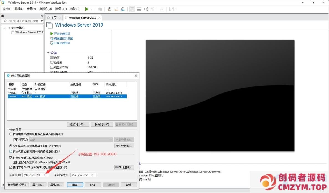Toggle the library sidebar view icon
The width and height of the screenshot is (329, 193).
click(x=132, y=9)
